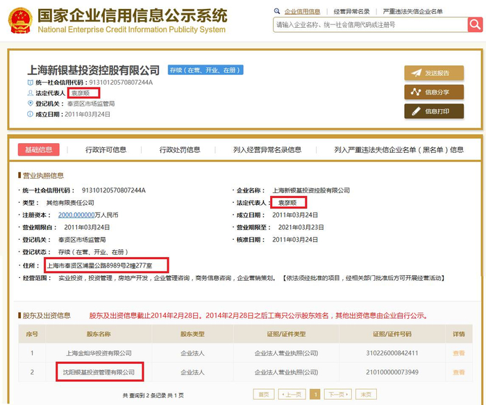Switch to the 行政许可信息 tab

coord(106,150)
